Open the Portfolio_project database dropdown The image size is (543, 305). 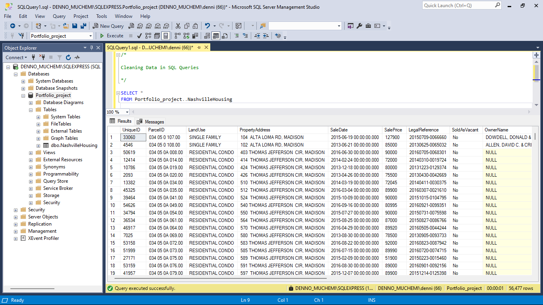click(x=91, y=36)
